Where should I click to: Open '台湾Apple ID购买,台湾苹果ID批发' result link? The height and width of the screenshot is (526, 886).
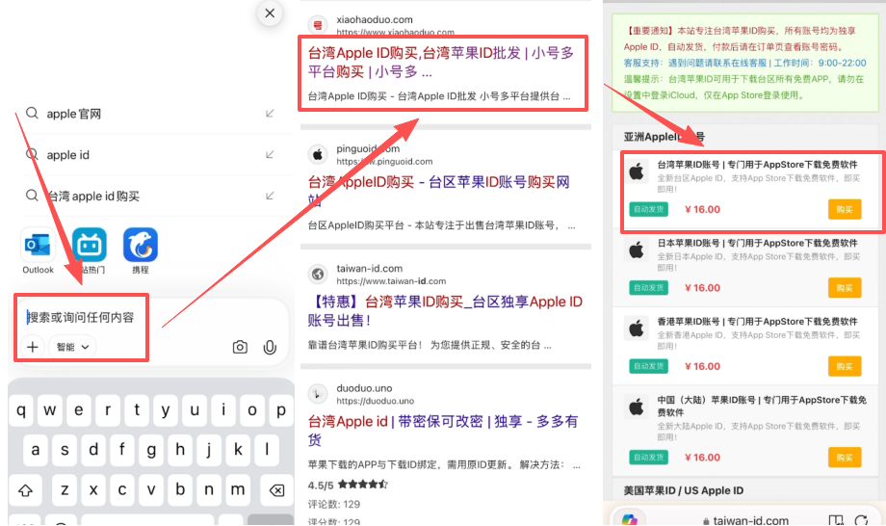[x=441, y=63]
